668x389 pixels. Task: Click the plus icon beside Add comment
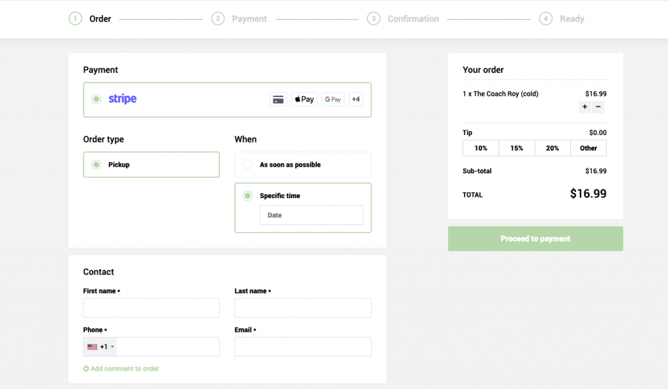pyautogui.click(x=86, y=369)
